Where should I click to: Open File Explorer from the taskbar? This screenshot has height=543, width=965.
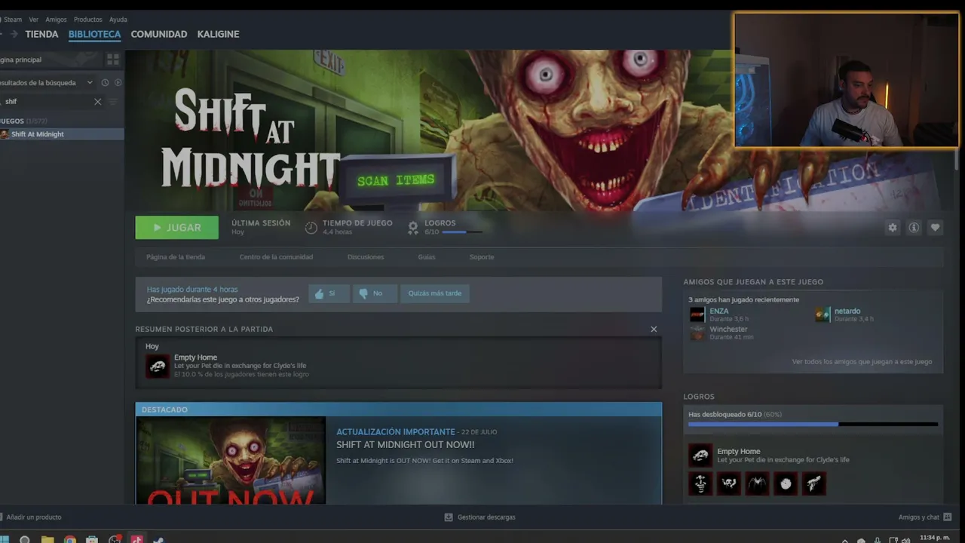[47, 539]
